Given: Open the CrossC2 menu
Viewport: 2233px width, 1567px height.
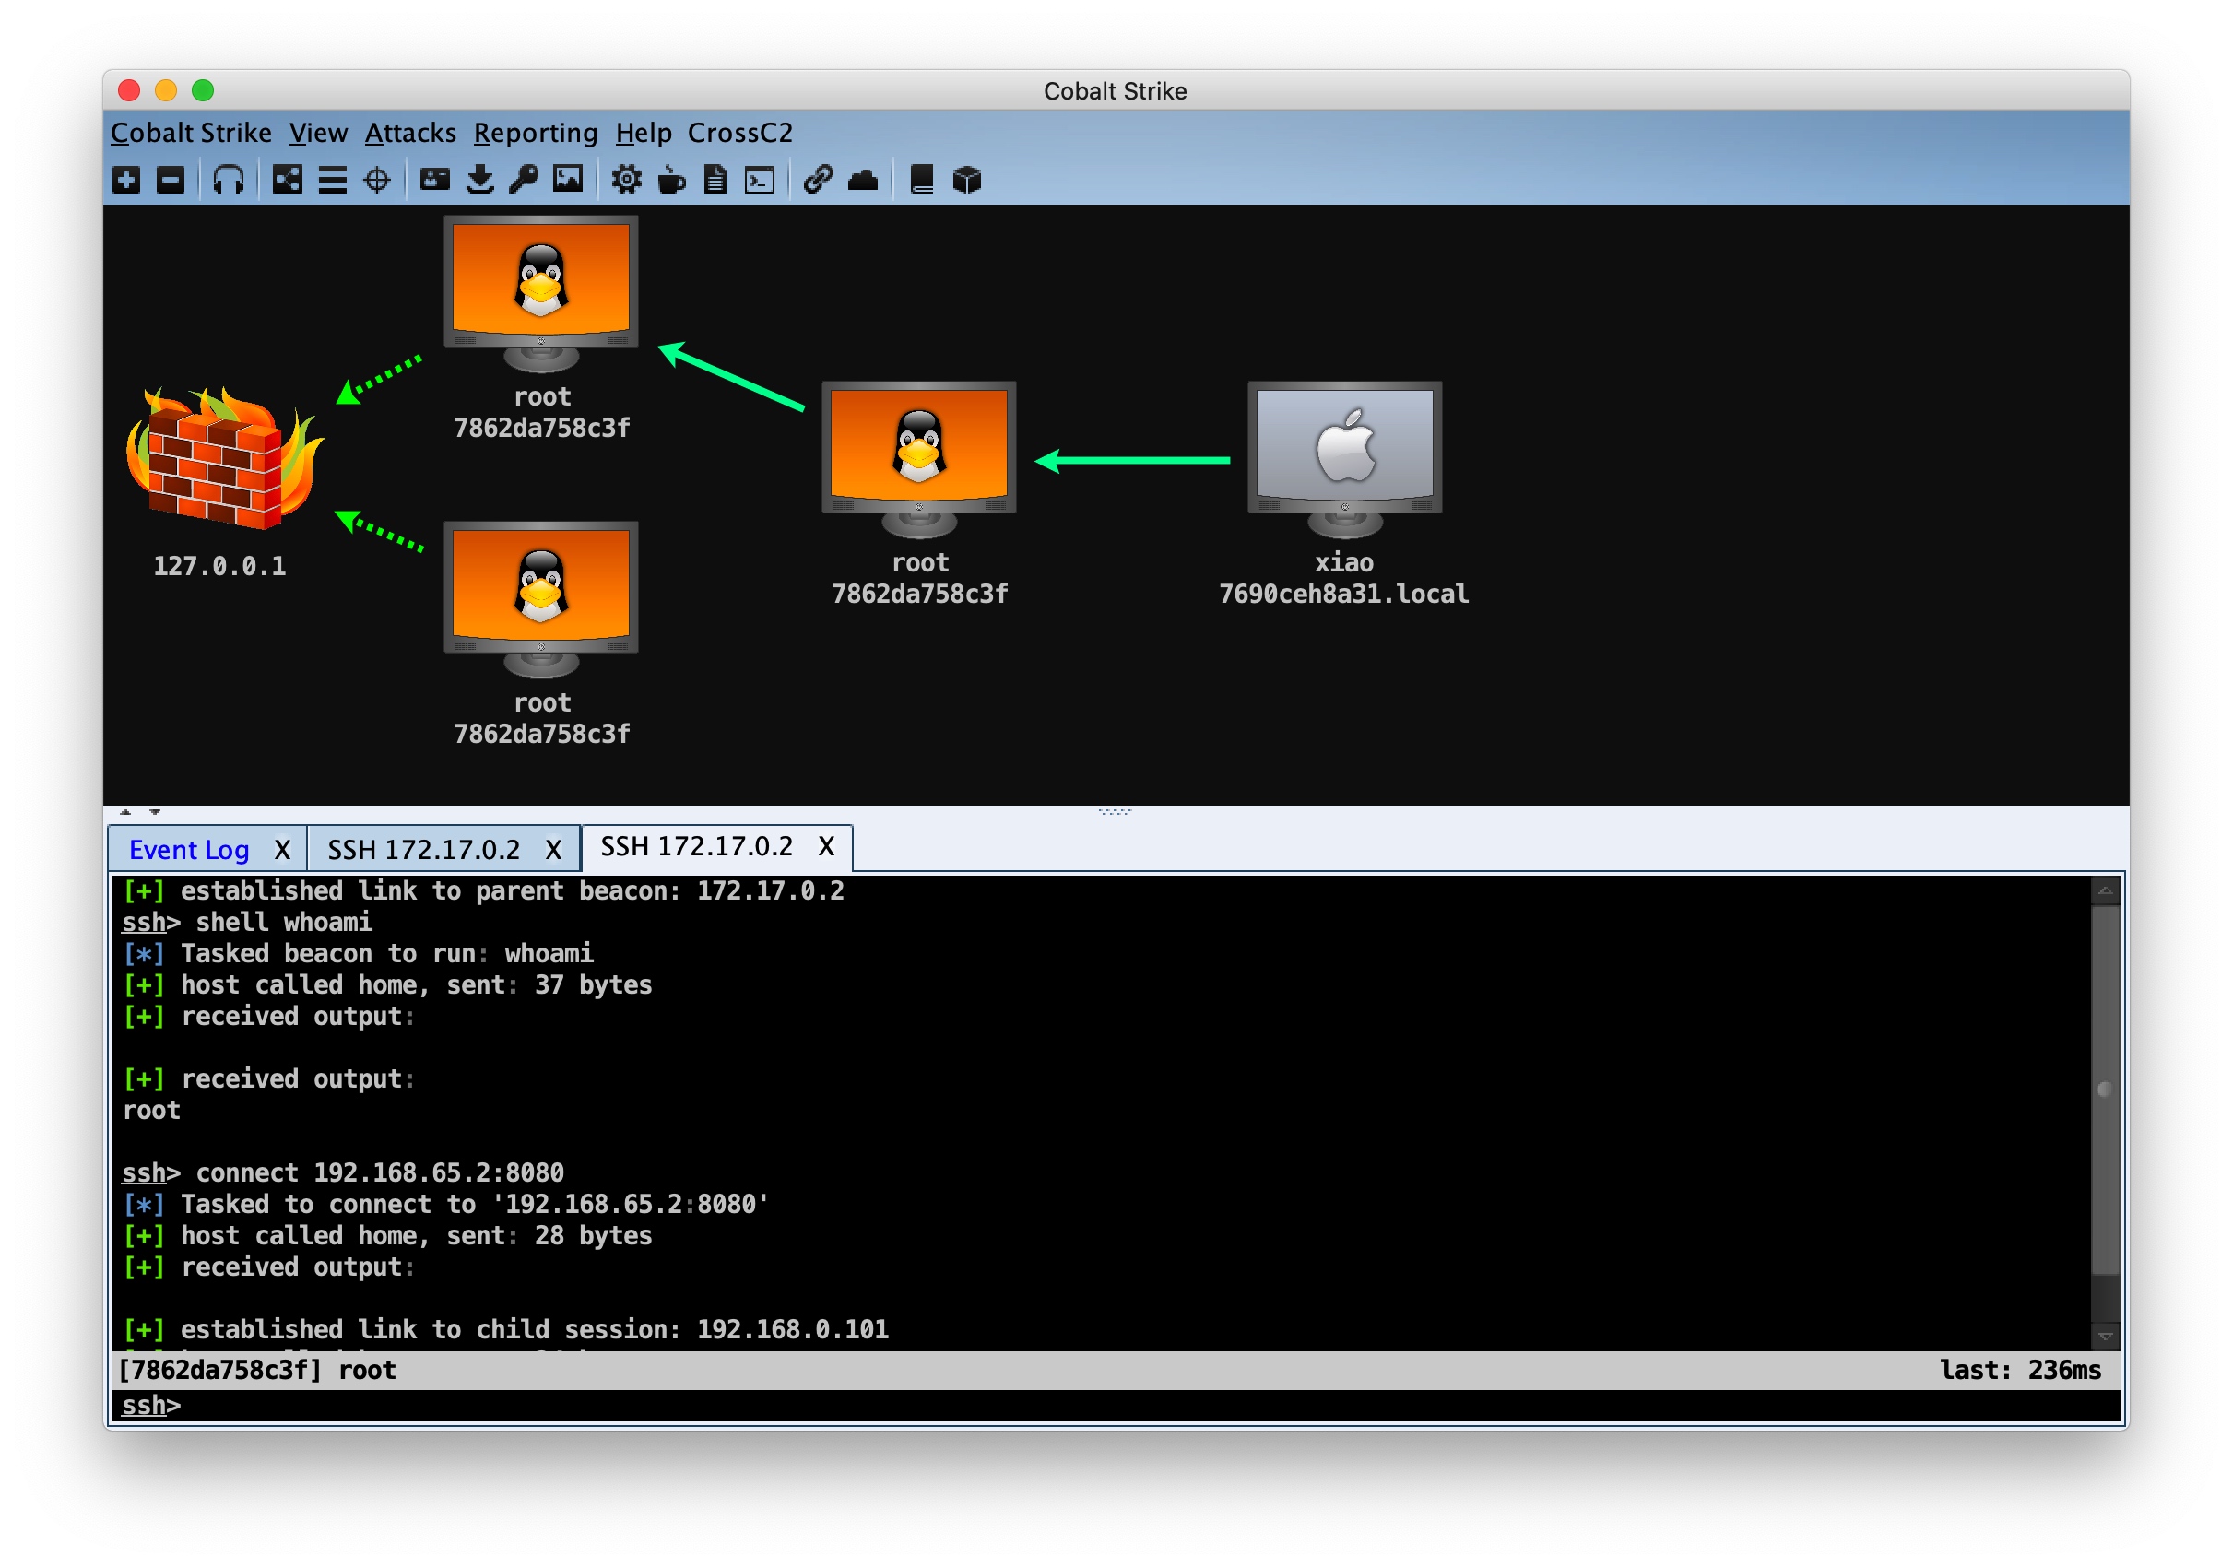Looking at the screenshot, I should pyautogui.click(x=739, y=132).
